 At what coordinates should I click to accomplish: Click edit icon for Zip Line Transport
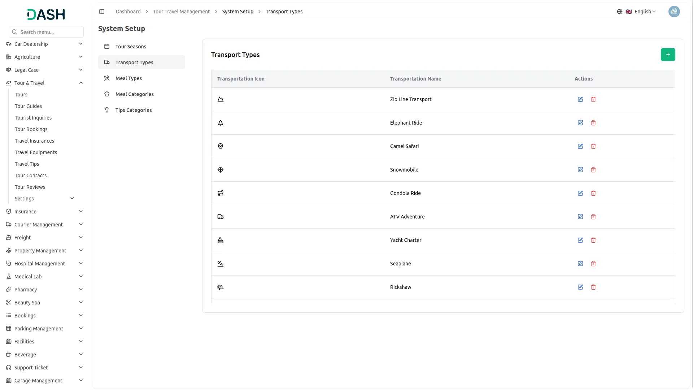[x=580, y=99]
